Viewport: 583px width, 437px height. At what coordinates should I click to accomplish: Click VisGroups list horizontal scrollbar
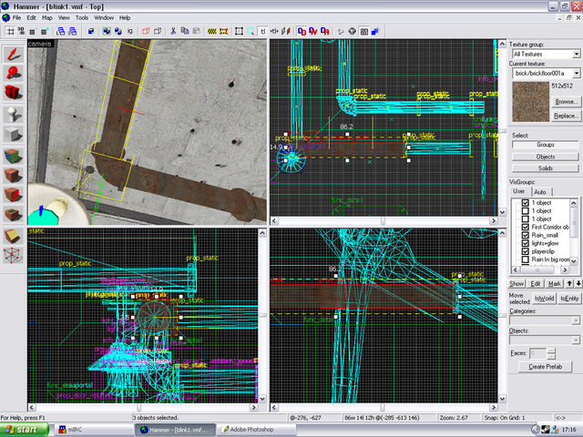541,269
